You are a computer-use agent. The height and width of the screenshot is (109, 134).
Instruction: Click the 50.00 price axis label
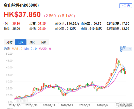pyautogui.click(x=9, y=54)
